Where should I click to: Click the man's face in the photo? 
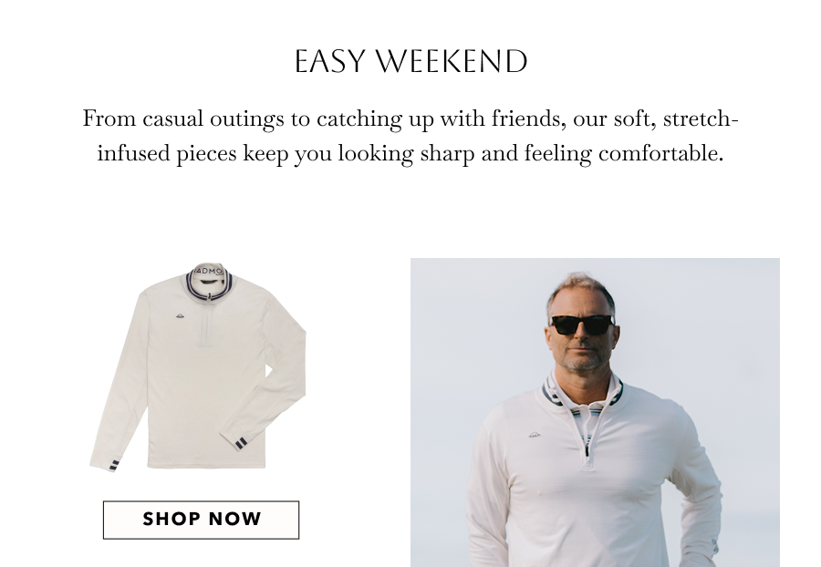581,335
